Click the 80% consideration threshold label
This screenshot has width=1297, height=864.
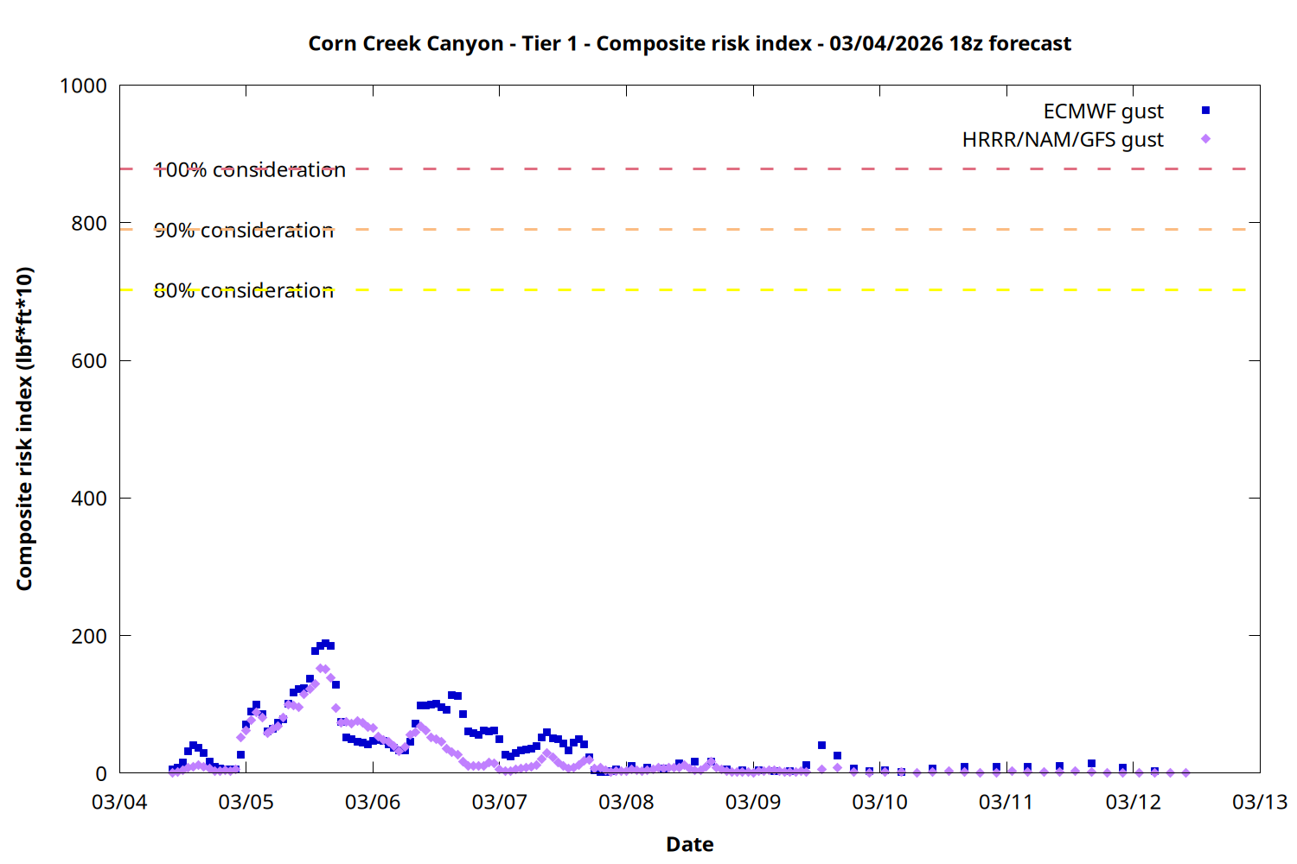click(x=244, y=291)
